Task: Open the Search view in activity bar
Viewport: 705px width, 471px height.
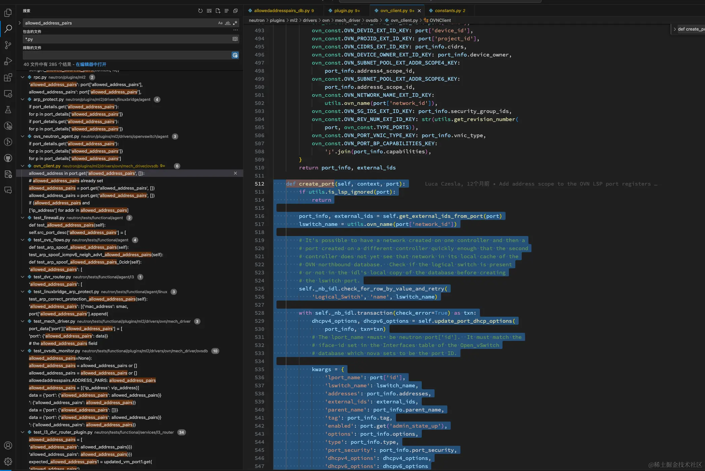Action: click(x=8, y=29)
